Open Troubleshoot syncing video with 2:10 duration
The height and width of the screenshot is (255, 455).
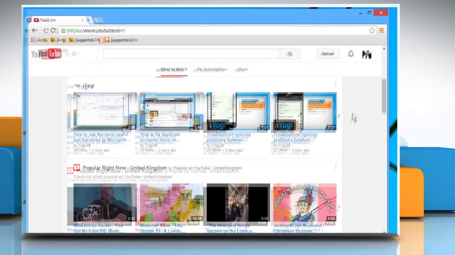click(x=305, y=112)
